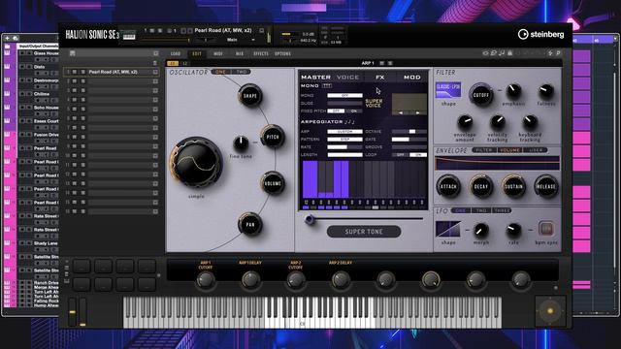Mute slot 1 Pearl Road in the rack
The width and height of the screenshot is (621, 349).
(x=75, y=72)
